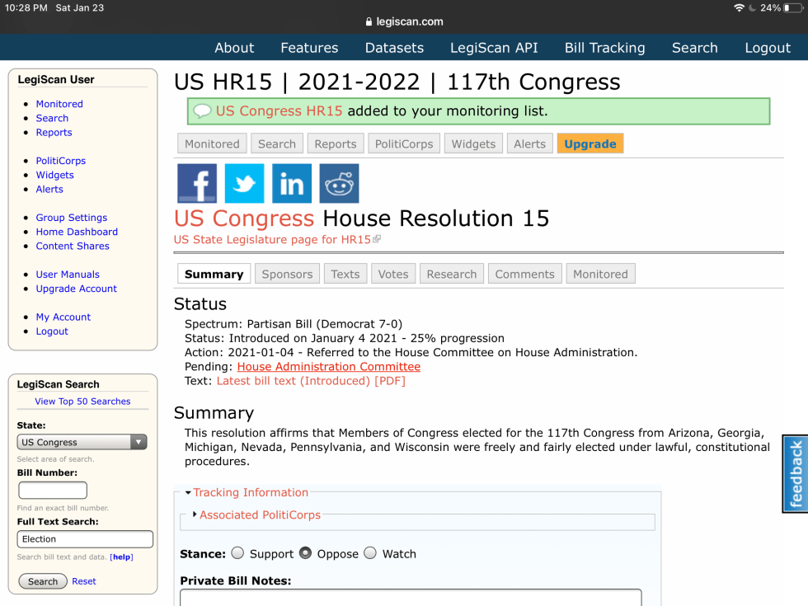
Task: Focus the Private Bill Notes text area
Action: (411, 598)
